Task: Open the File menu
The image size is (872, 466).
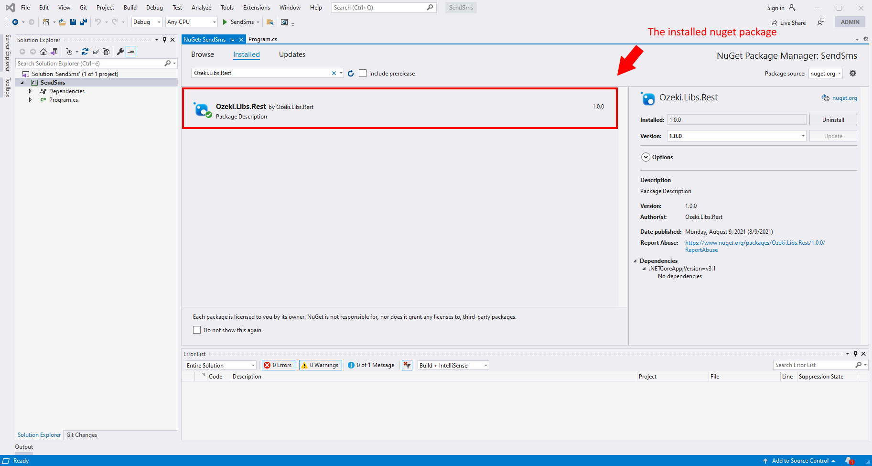Action: tap(25, 8)
